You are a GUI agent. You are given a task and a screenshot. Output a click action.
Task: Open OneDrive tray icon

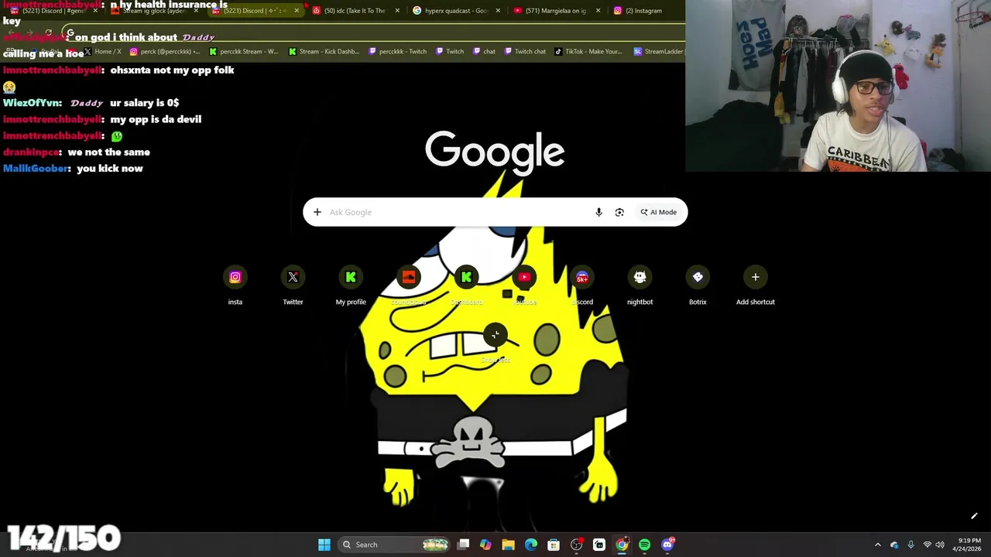(x=894, y=545)
